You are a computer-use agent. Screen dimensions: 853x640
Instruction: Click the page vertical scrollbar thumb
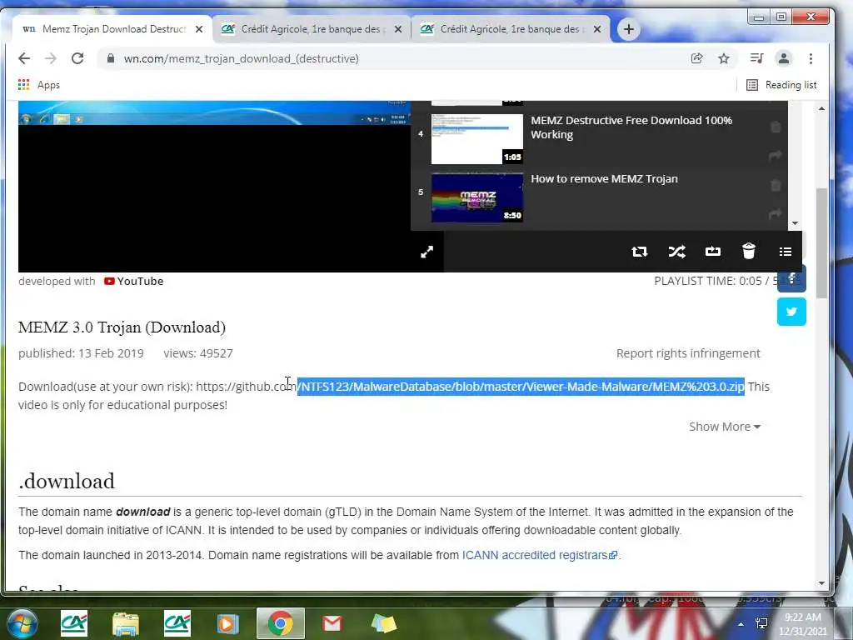(x=821, y=242)
